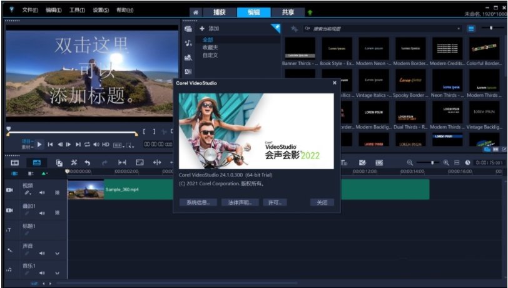Click the preview scrubber bar
This screenshot has width=508, height=288.
(x=72, y=132)
